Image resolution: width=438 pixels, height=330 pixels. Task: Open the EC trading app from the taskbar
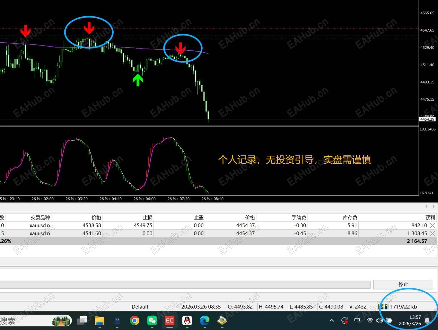[x=169, y=320]
